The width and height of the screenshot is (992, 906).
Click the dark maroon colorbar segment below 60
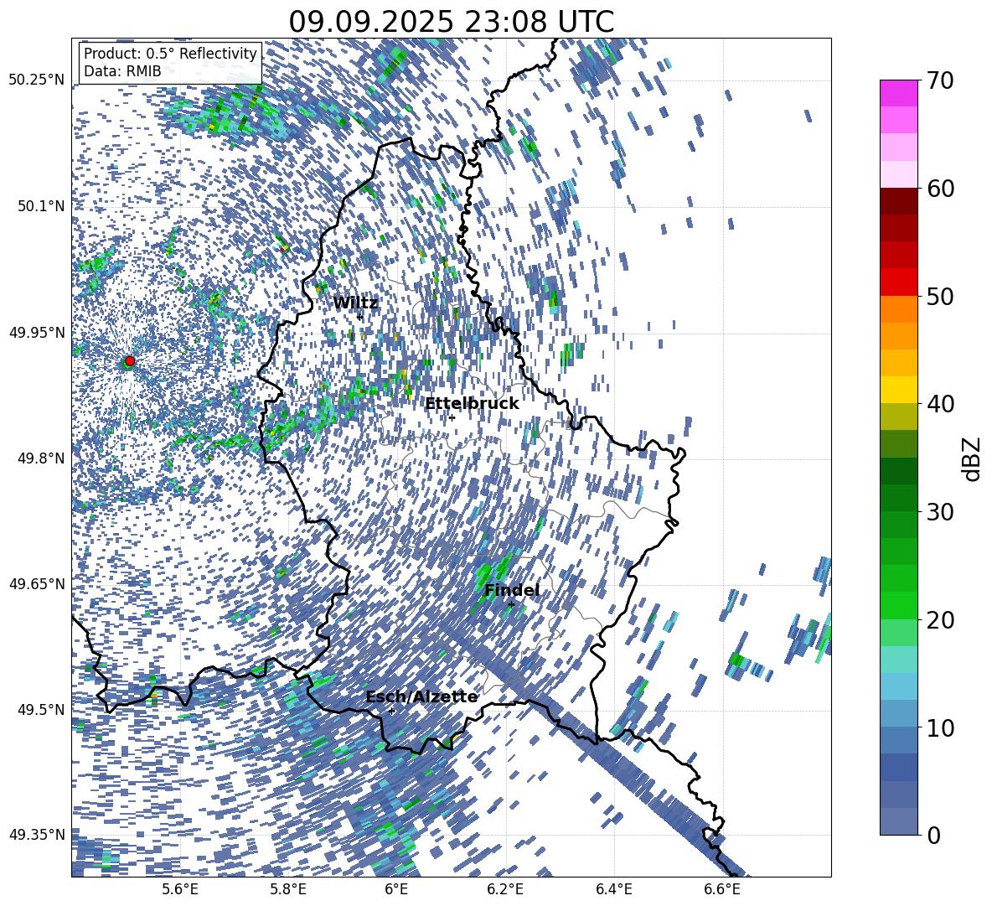pyautogui.click(x=898, y=202)
